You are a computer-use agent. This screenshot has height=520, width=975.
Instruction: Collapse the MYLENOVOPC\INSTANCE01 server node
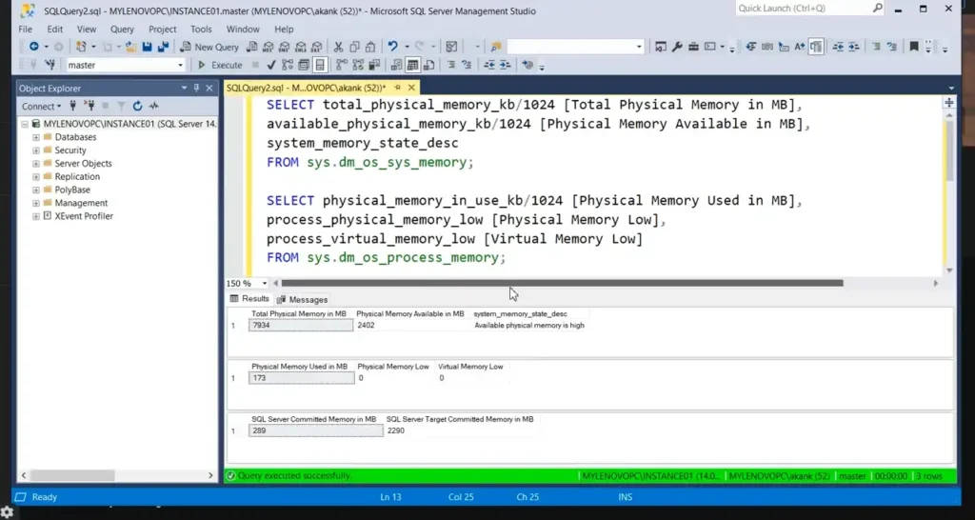(x=24, y=124)
